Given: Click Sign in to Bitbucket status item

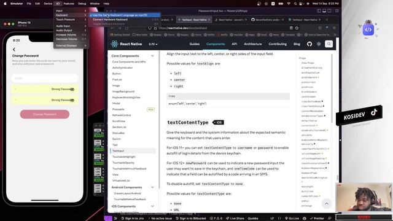Looking at the screenshot, I should [191, 219].
